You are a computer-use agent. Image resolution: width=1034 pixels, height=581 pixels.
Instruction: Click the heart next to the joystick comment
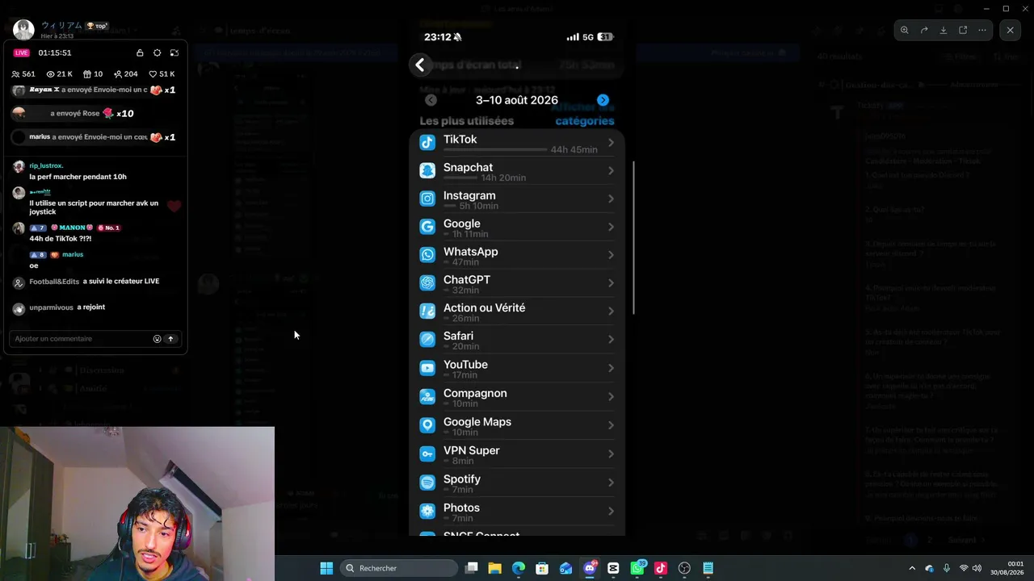click(174, 207)
